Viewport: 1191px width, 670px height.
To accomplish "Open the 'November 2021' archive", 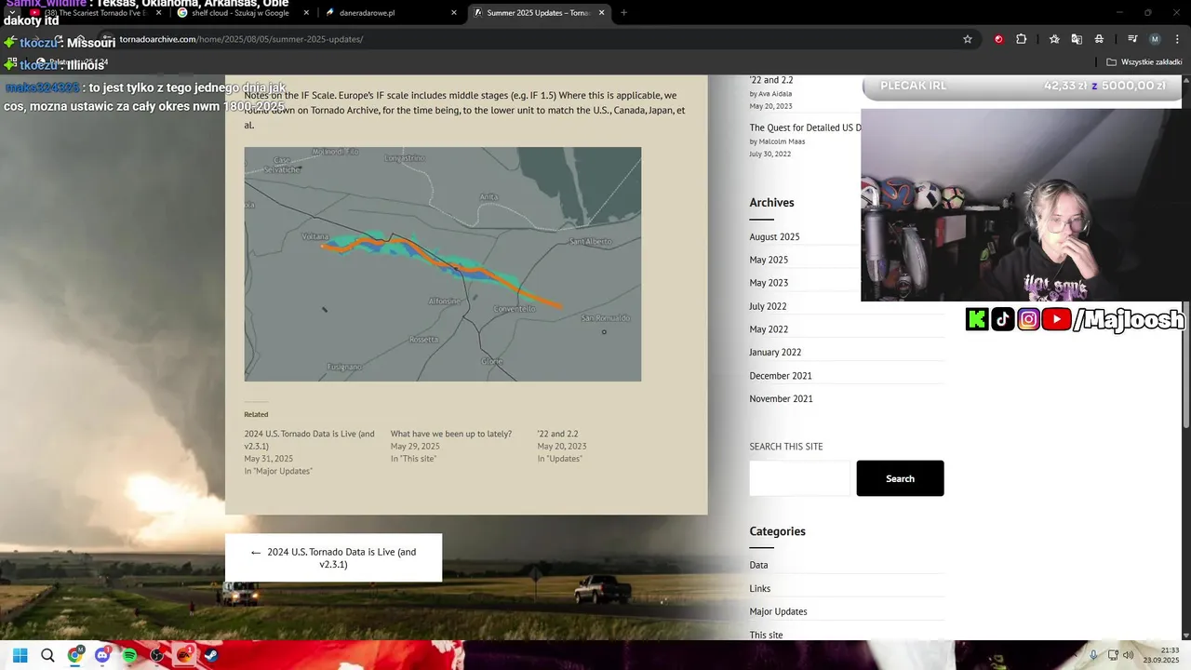I will 781,399.
